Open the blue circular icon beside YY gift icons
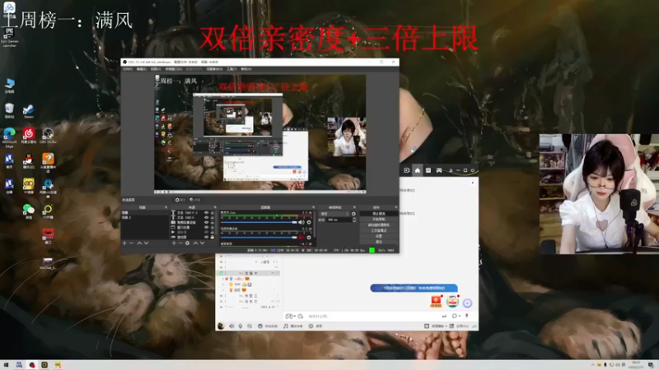The width and height of the screenshot is (659, 370). (467, 303)
